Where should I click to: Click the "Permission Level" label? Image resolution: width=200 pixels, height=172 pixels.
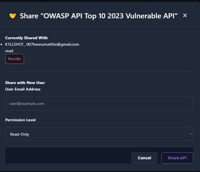click(x=20, y=120)
